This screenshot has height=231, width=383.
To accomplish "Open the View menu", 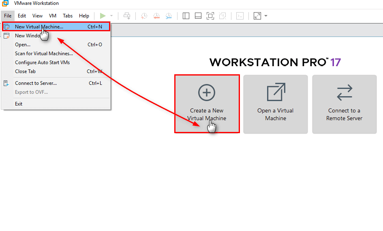I will pyautogui.click(x=37, y=16).
